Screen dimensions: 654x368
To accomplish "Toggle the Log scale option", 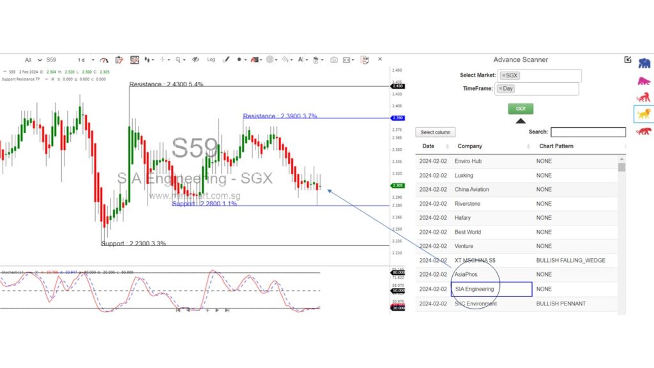I will [x=211, y=59].
